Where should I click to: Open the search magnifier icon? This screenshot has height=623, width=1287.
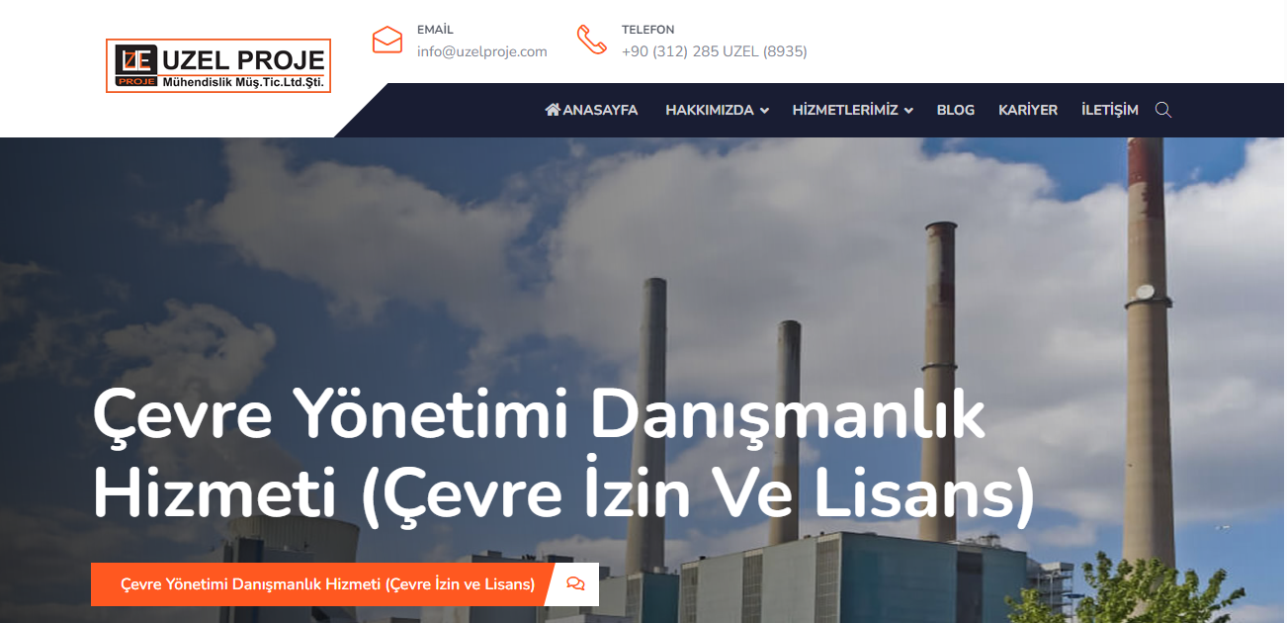pos(1163,109)
